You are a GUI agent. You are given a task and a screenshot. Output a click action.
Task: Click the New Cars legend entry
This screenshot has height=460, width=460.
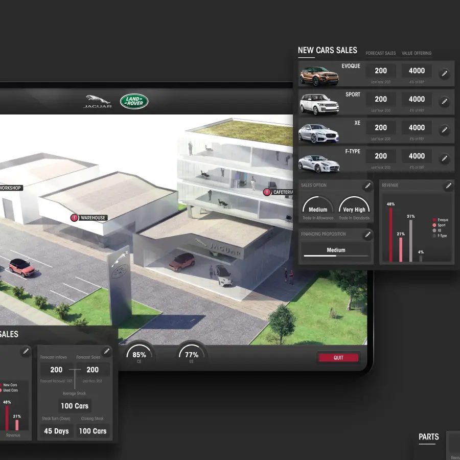pos(9,385)
